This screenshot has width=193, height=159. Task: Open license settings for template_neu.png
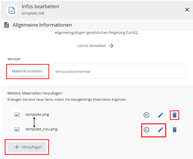click(x=146, y=130)
